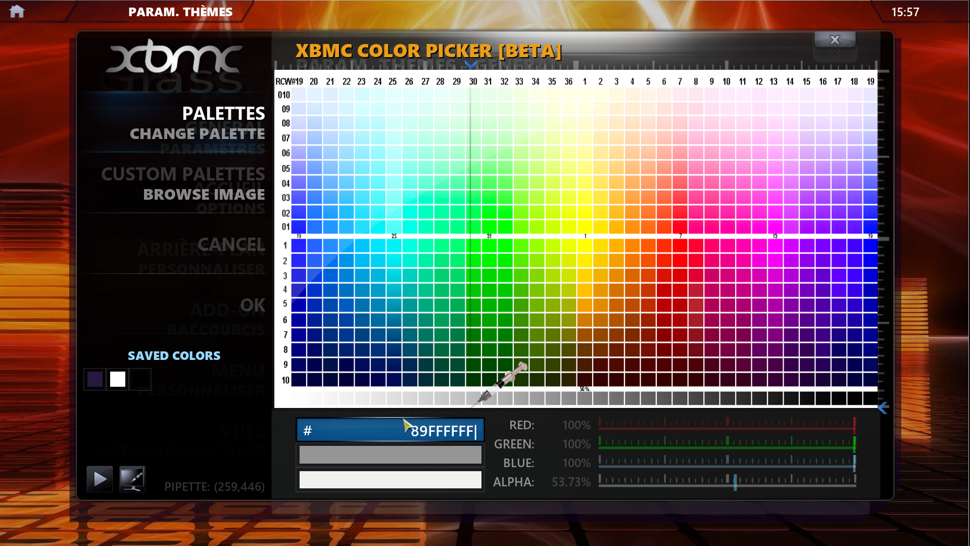Focus the hex color input field

(390, 430)
